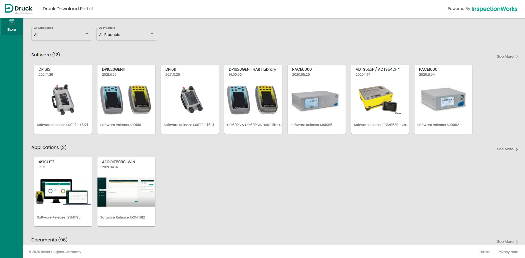This screenshot has height=258, width=525.
Task: Open the All Categories dropdown
Action: point(62,34)
